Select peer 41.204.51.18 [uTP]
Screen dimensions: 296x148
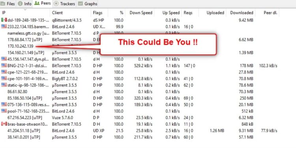click(24, 131)
